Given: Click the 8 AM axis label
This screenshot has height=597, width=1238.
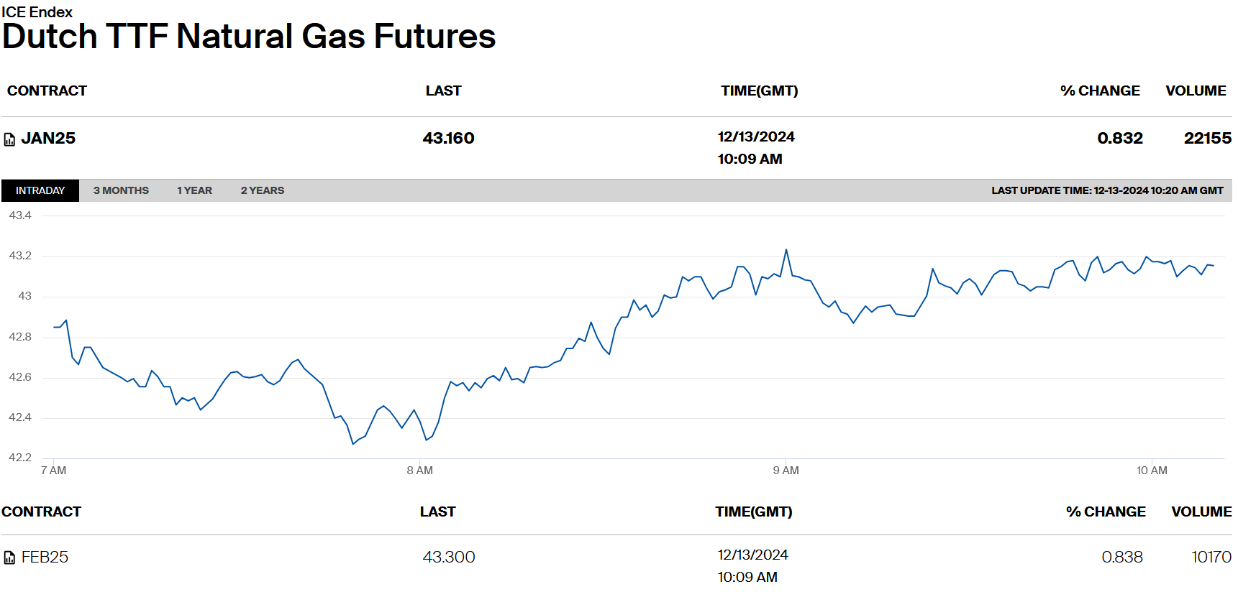Looking at the screenshot, I should (x=419, y=471).
